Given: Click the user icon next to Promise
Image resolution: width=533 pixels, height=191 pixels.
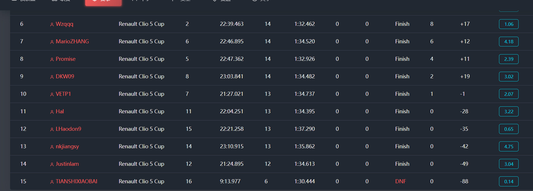Looking at the screenshot, I should pyautogui.click(x=52, y=59).
